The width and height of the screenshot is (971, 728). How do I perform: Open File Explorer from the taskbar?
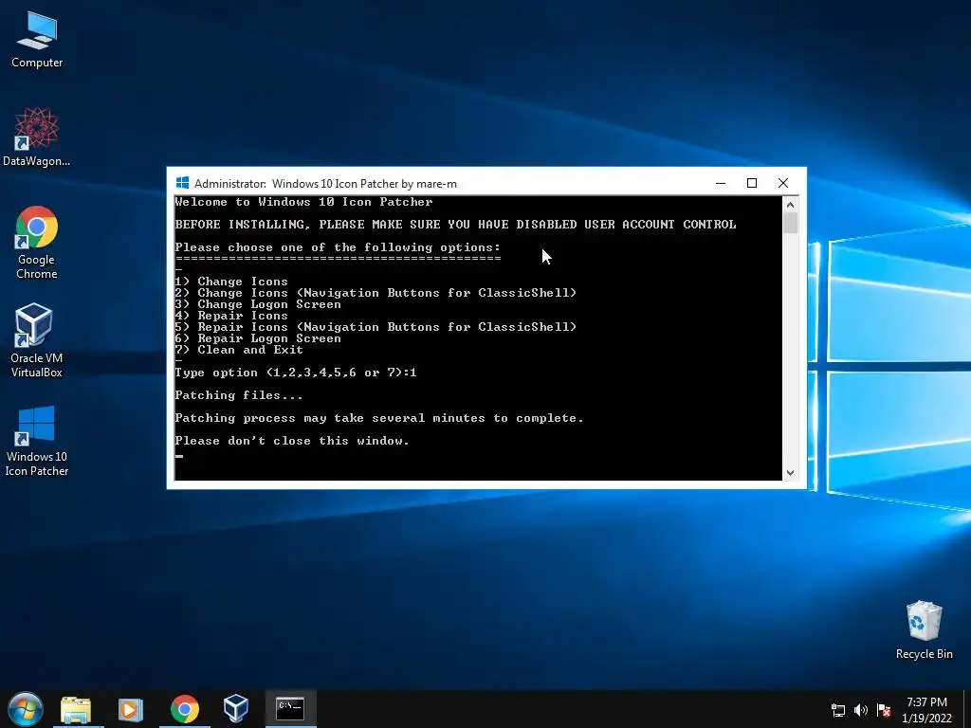coord(76,709)
